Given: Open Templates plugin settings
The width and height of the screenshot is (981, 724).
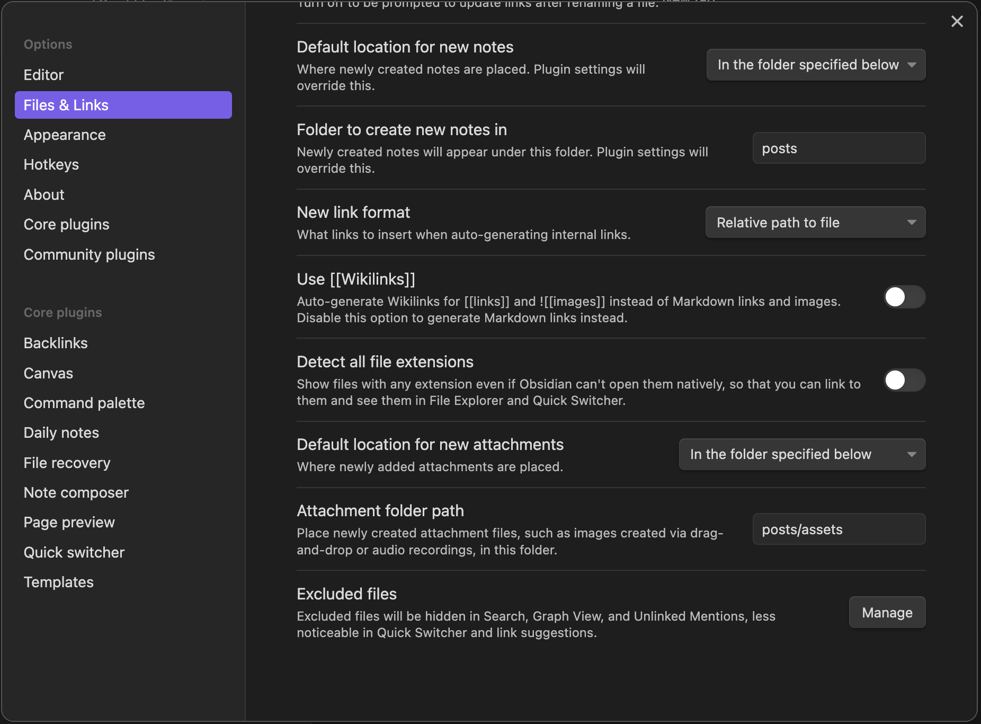Looking at the screenshot, I should (x=58, y=582).
